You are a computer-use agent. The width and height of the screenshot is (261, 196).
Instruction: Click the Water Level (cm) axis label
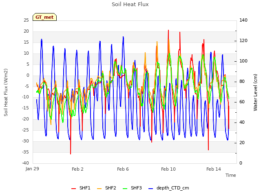click(x=255, y=92)
